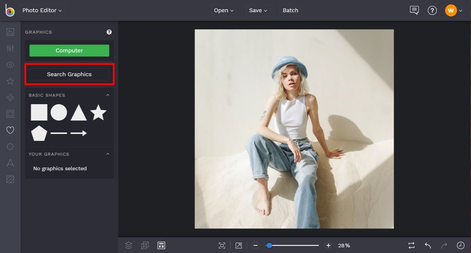
Task: Click the green Computer button
Action: [69, 50]
